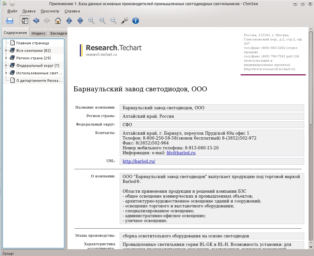The height and width of the screenshot is (256, 314).
Task: Open the Home page icon
Action: (x=58, y=21)
